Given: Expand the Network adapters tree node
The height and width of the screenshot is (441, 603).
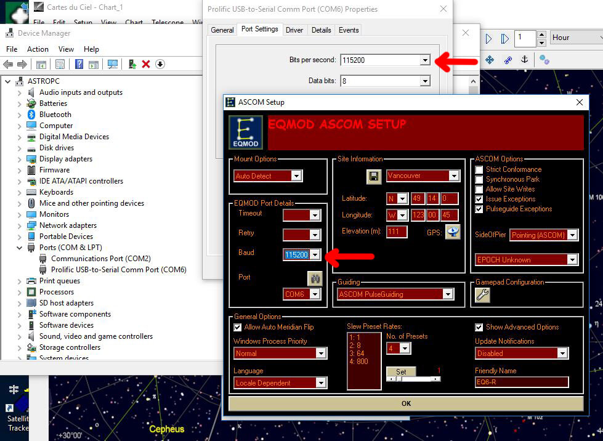Looking at the screenshot, I should [19, 225].
